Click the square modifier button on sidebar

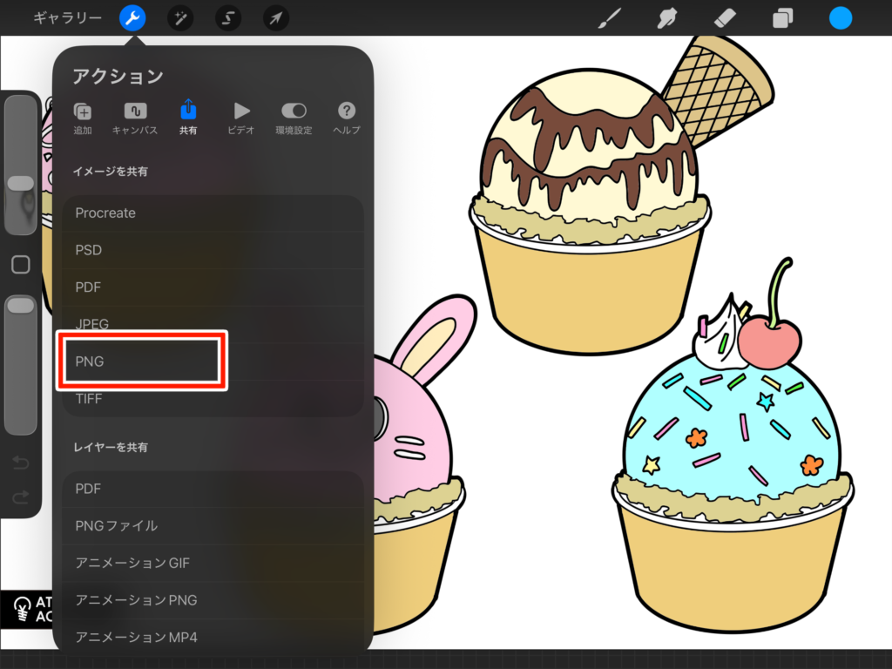[20, 265]
